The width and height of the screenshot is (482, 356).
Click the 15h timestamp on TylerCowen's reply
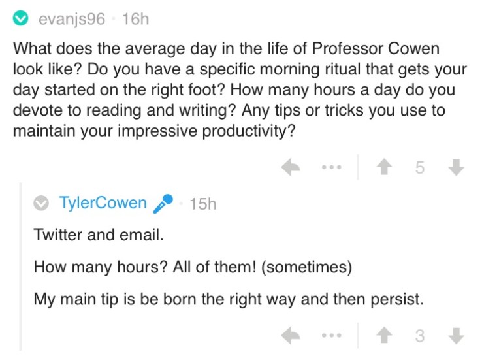[x=202, y=204]
